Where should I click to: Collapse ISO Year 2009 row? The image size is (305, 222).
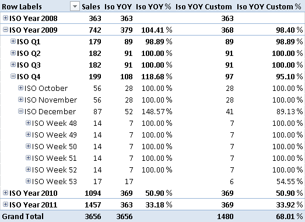[5, 30]
